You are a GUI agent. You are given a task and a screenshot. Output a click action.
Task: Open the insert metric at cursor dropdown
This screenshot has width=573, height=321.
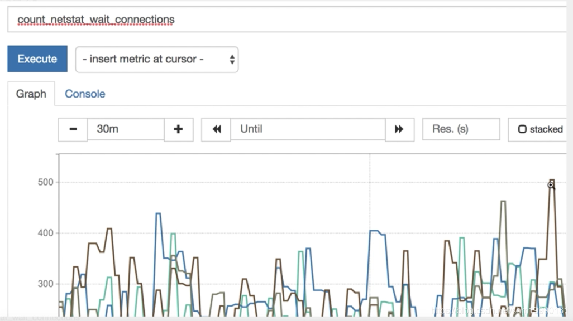157,60
